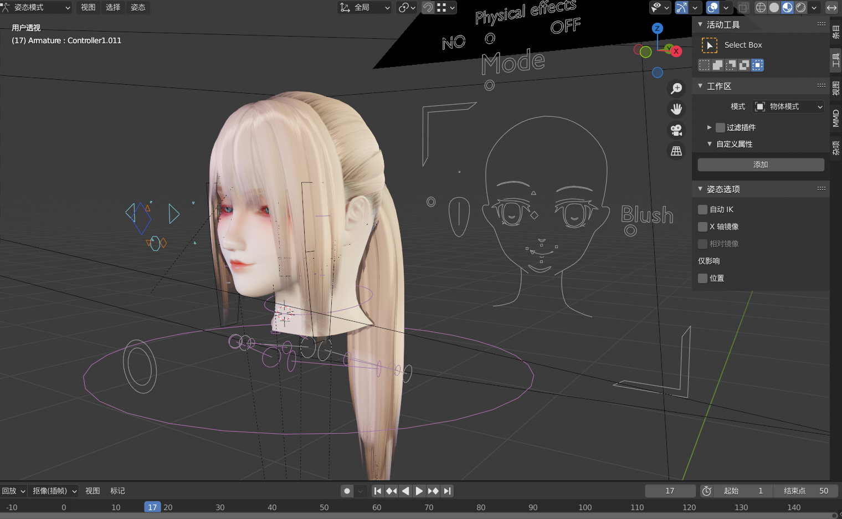Toggle camera view icon
The image size is (842, 519).
click(676, 130)
